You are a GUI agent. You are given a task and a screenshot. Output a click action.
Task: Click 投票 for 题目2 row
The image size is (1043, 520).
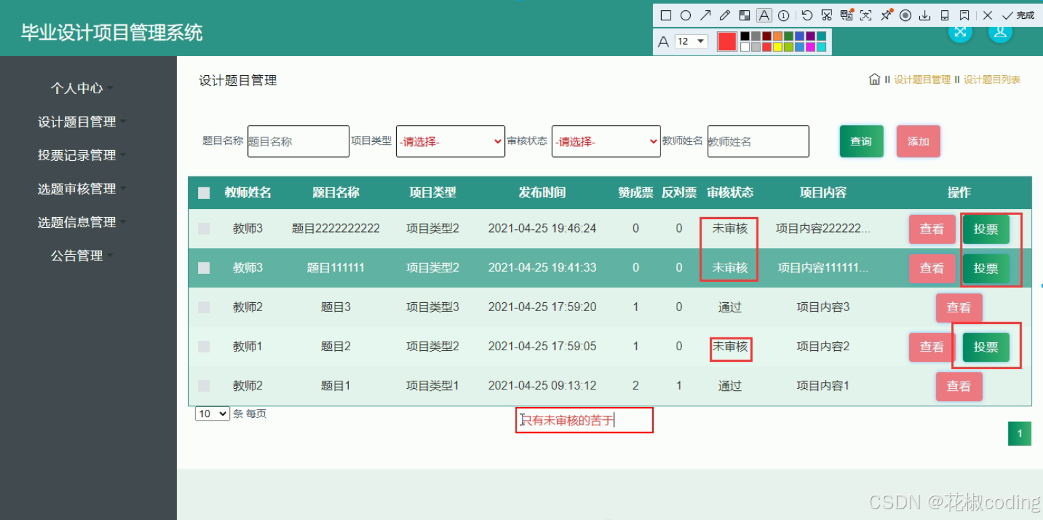986,347
